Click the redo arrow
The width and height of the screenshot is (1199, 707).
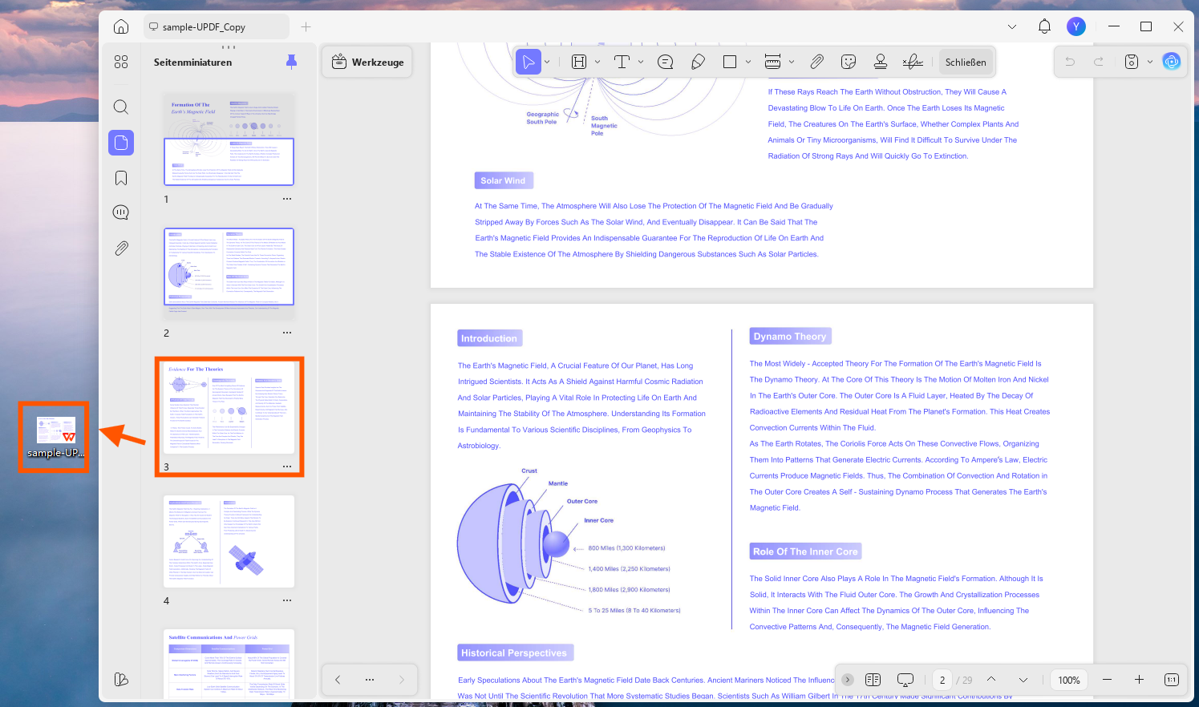coord(1099,62)
